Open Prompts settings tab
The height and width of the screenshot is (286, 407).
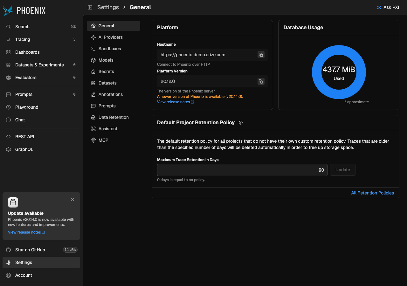pos(114,106)
